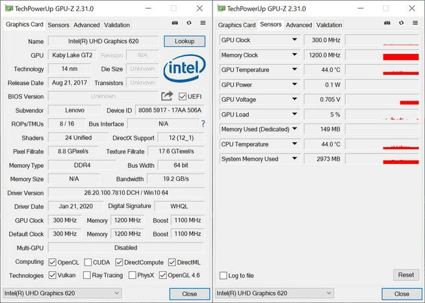
Task: Toggle the DirectML checkbox
Action: click(172, 262)
